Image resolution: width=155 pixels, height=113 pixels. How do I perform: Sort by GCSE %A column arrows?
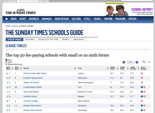pos(128,68)
